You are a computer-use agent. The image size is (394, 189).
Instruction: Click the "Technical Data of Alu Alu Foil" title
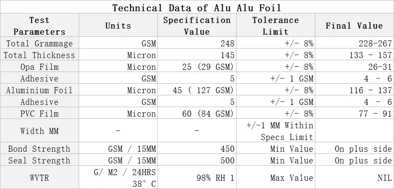197,8
